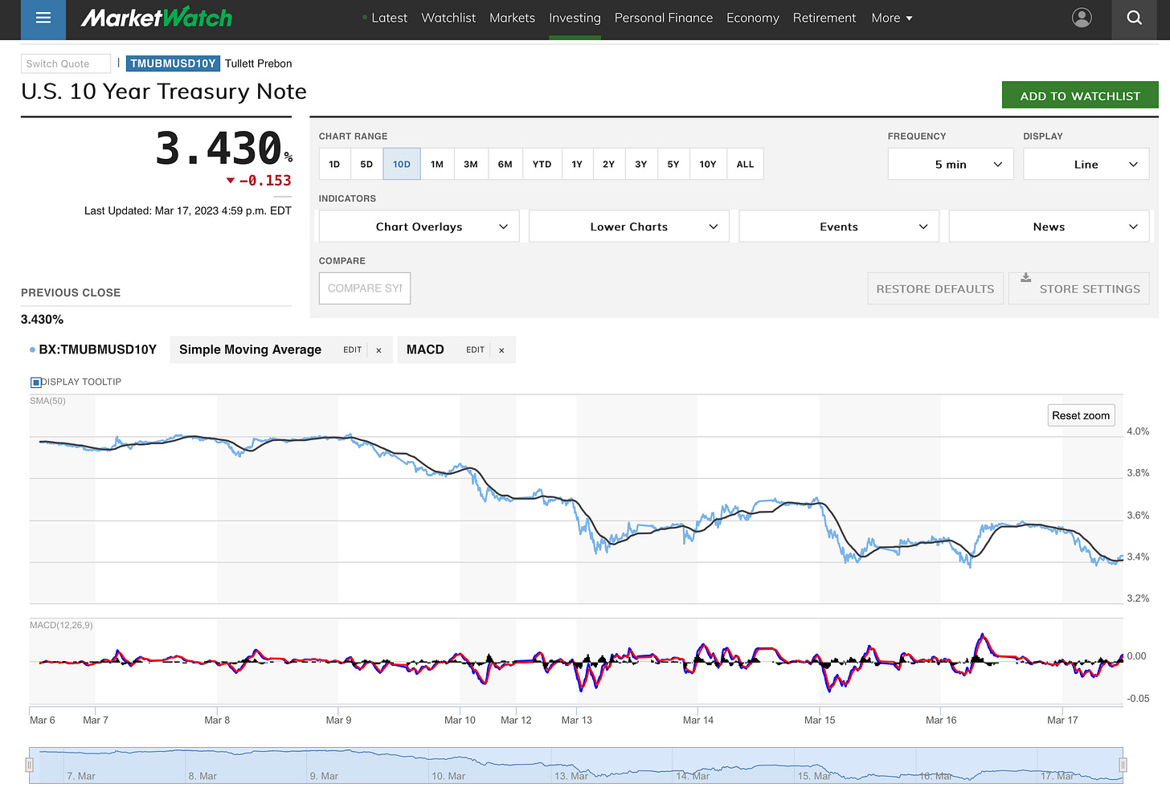1170x792 pixels.
Task: Open the Frequency 5 min dropdown
Action: tap(951, 164)
